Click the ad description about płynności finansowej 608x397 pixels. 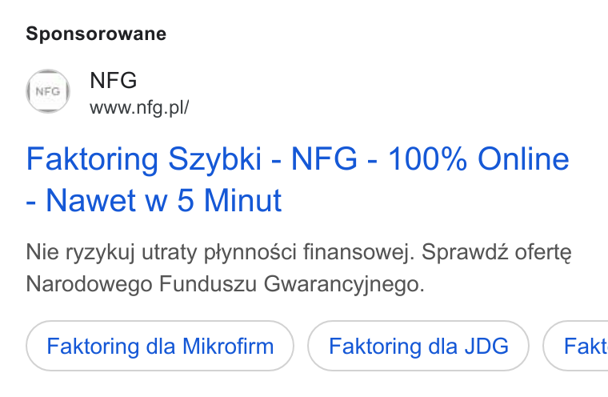coord(298,268)
